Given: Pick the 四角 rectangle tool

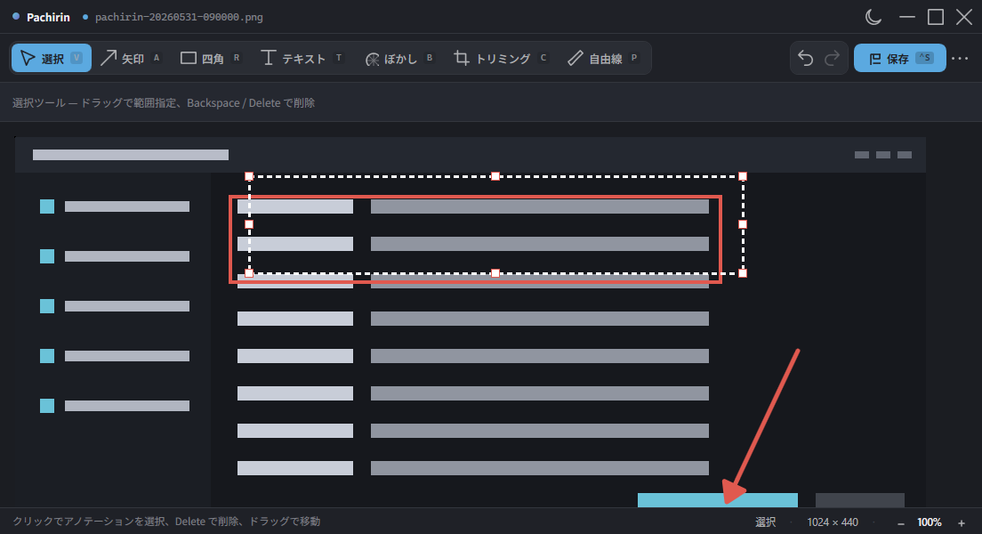Looking at the screenshot, I should pos(211,58).
